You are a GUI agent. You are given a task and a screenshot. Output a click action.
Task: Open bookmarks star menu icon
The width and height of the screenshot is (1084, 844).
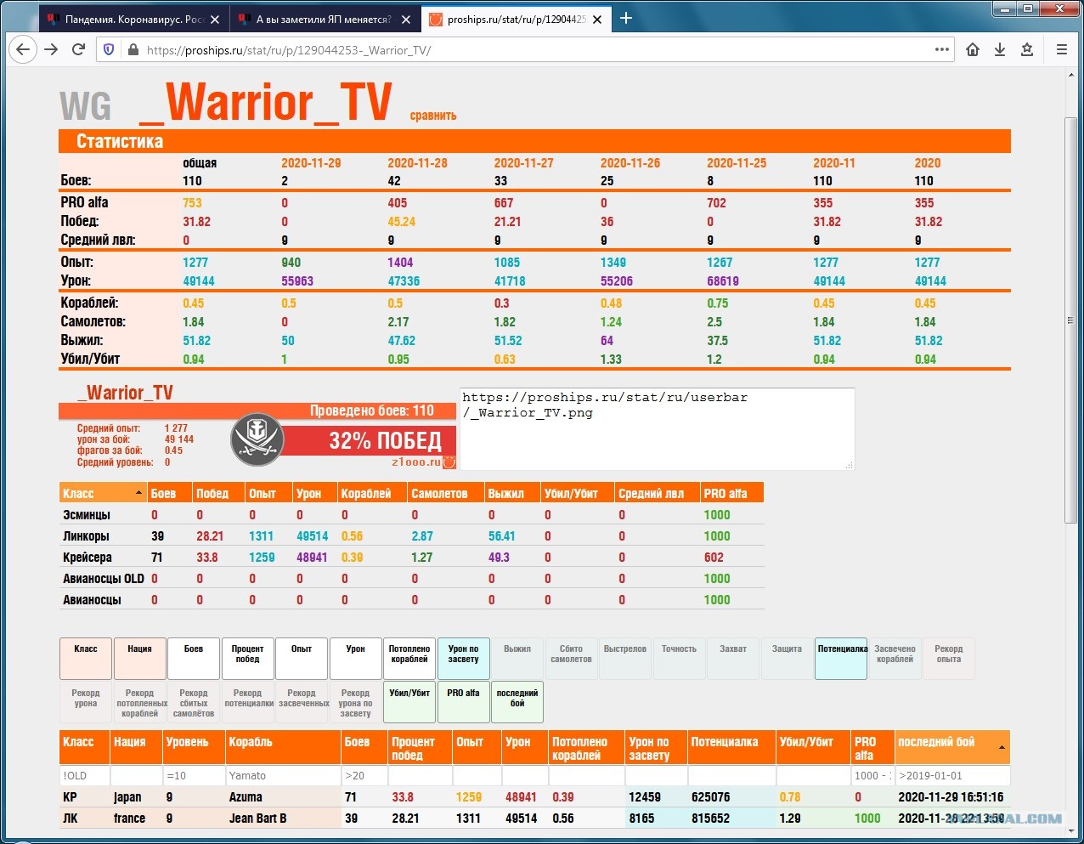click(x=1027, y=49)
